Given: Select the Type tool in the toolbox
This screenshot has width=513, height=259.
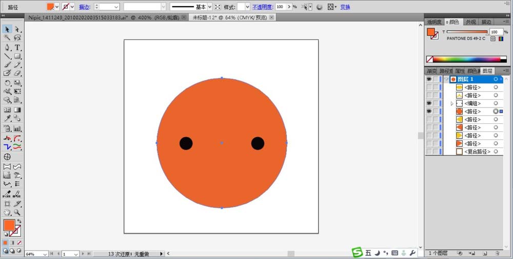Looking at the screenshot, I should click(17, 47).
